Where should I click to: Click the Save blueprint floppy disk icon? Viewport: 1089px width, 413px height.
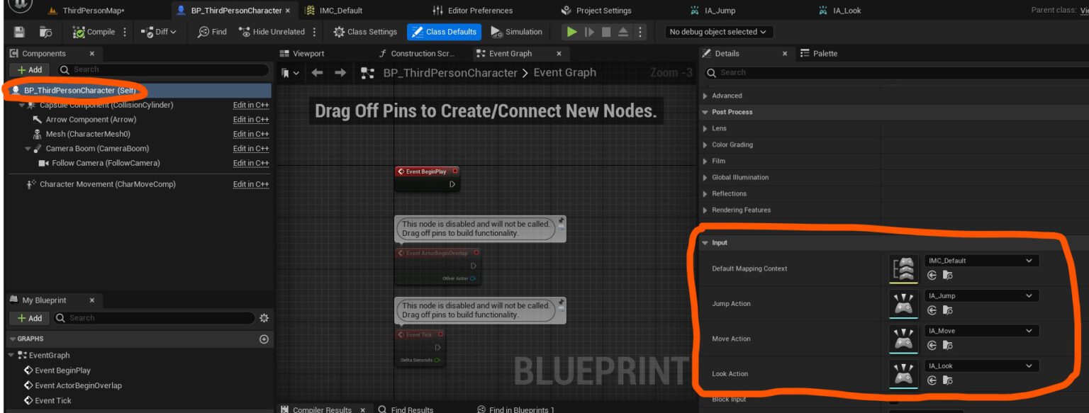pos(19,32)
